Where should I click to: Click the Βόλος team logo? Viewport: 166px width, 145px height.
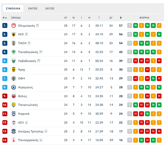coord(14,96)
